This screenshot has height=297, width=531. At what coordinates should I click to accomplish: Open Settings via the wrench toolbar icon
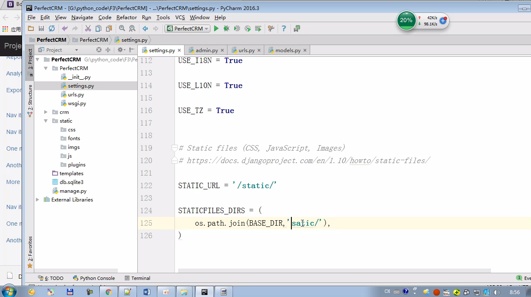click(x=271, y=28)
